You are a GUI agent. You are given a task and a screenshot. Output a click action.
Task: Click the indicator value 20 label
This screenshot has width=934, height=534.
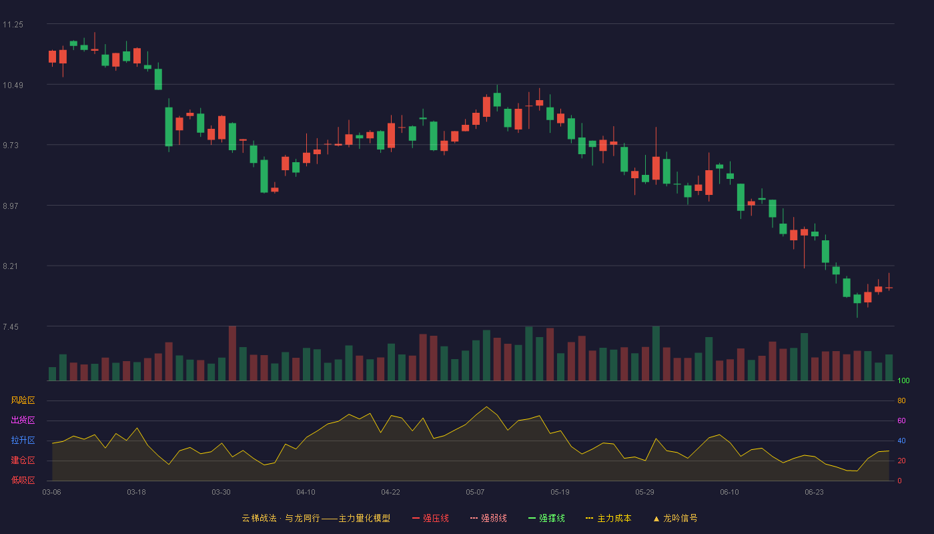click(901, 461)
